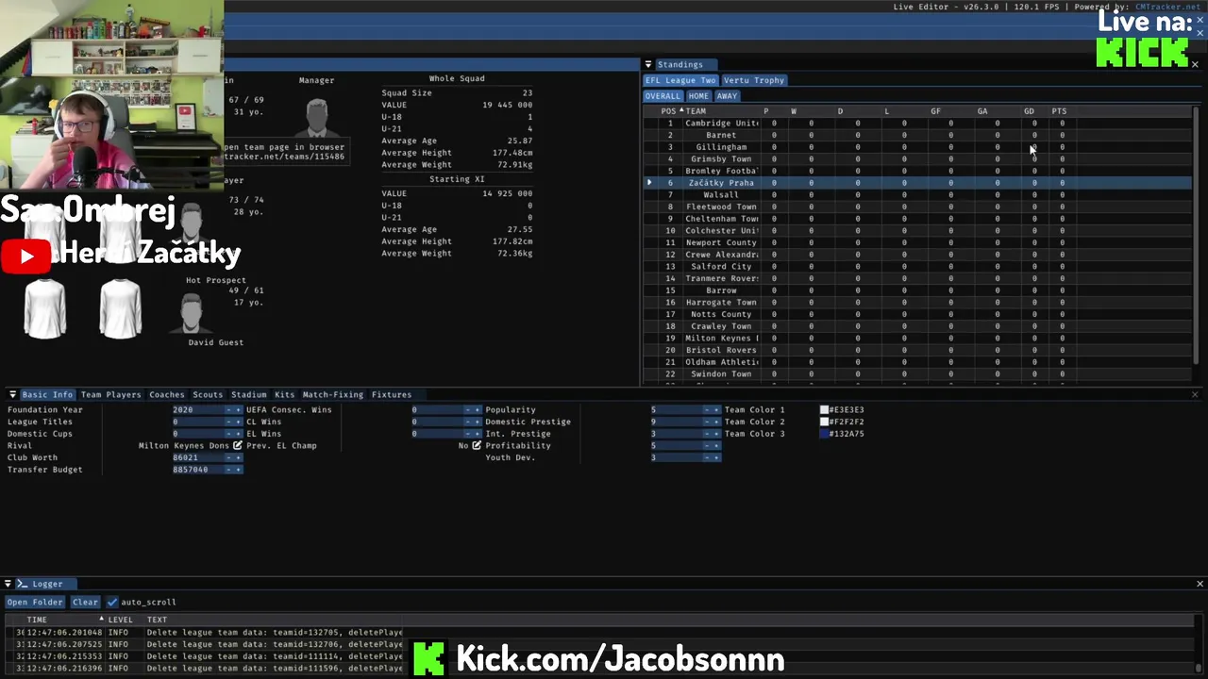Increase Int. Prestige with plus button

[716, 434]
